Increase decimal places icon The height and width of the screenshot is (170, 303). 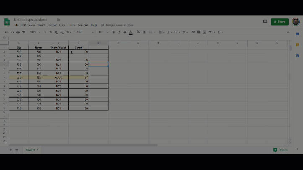pyautogui.click(x=62, y=32)
